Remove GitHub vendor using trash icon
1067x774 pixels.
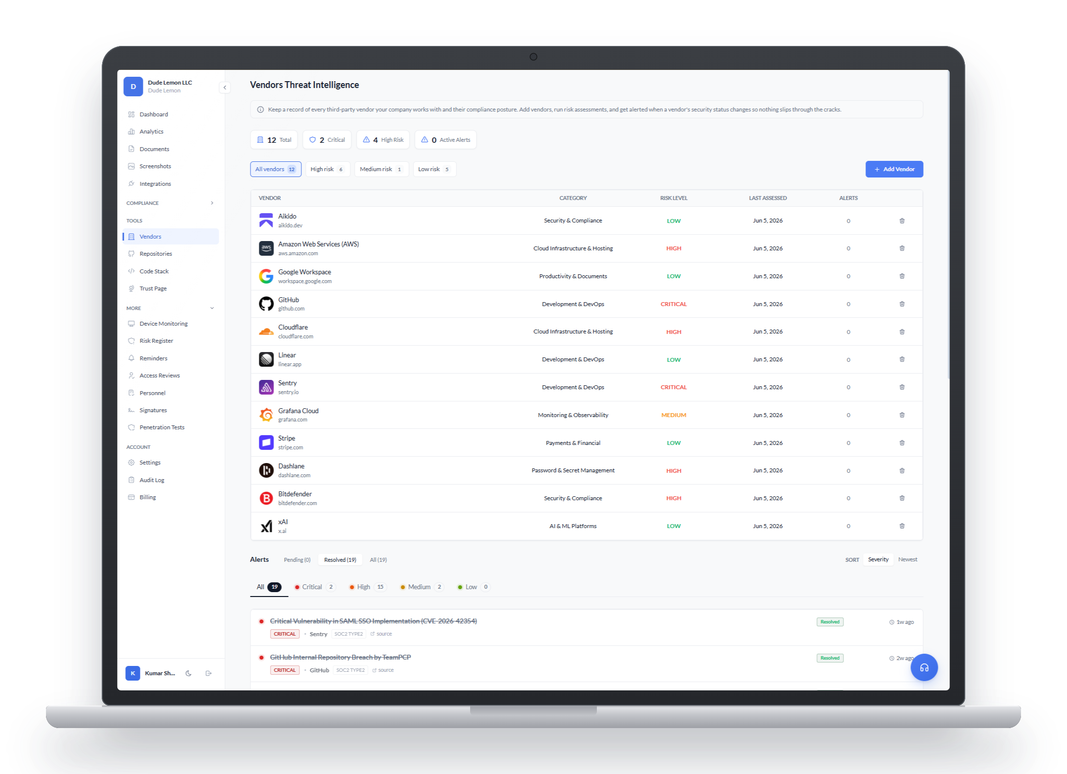(902, 304)
